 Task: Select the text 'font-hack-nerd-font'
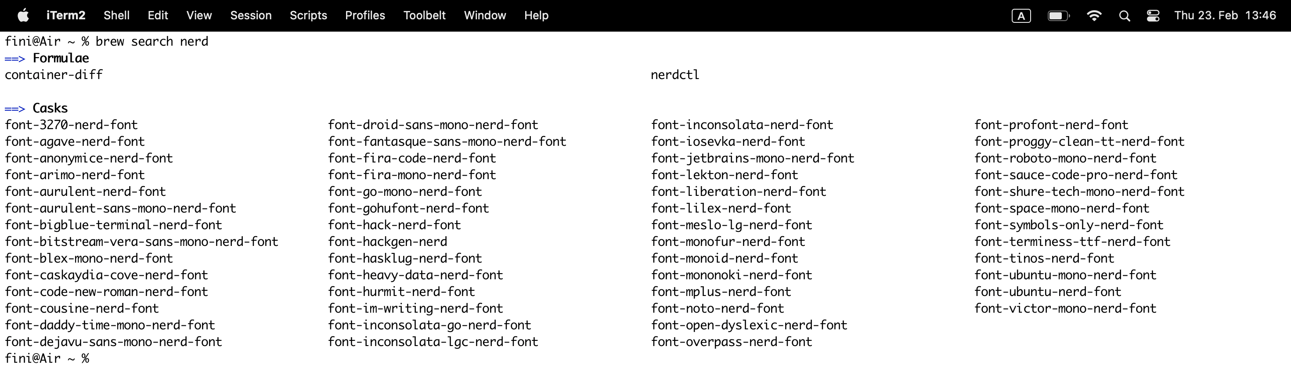pos(394,224)
